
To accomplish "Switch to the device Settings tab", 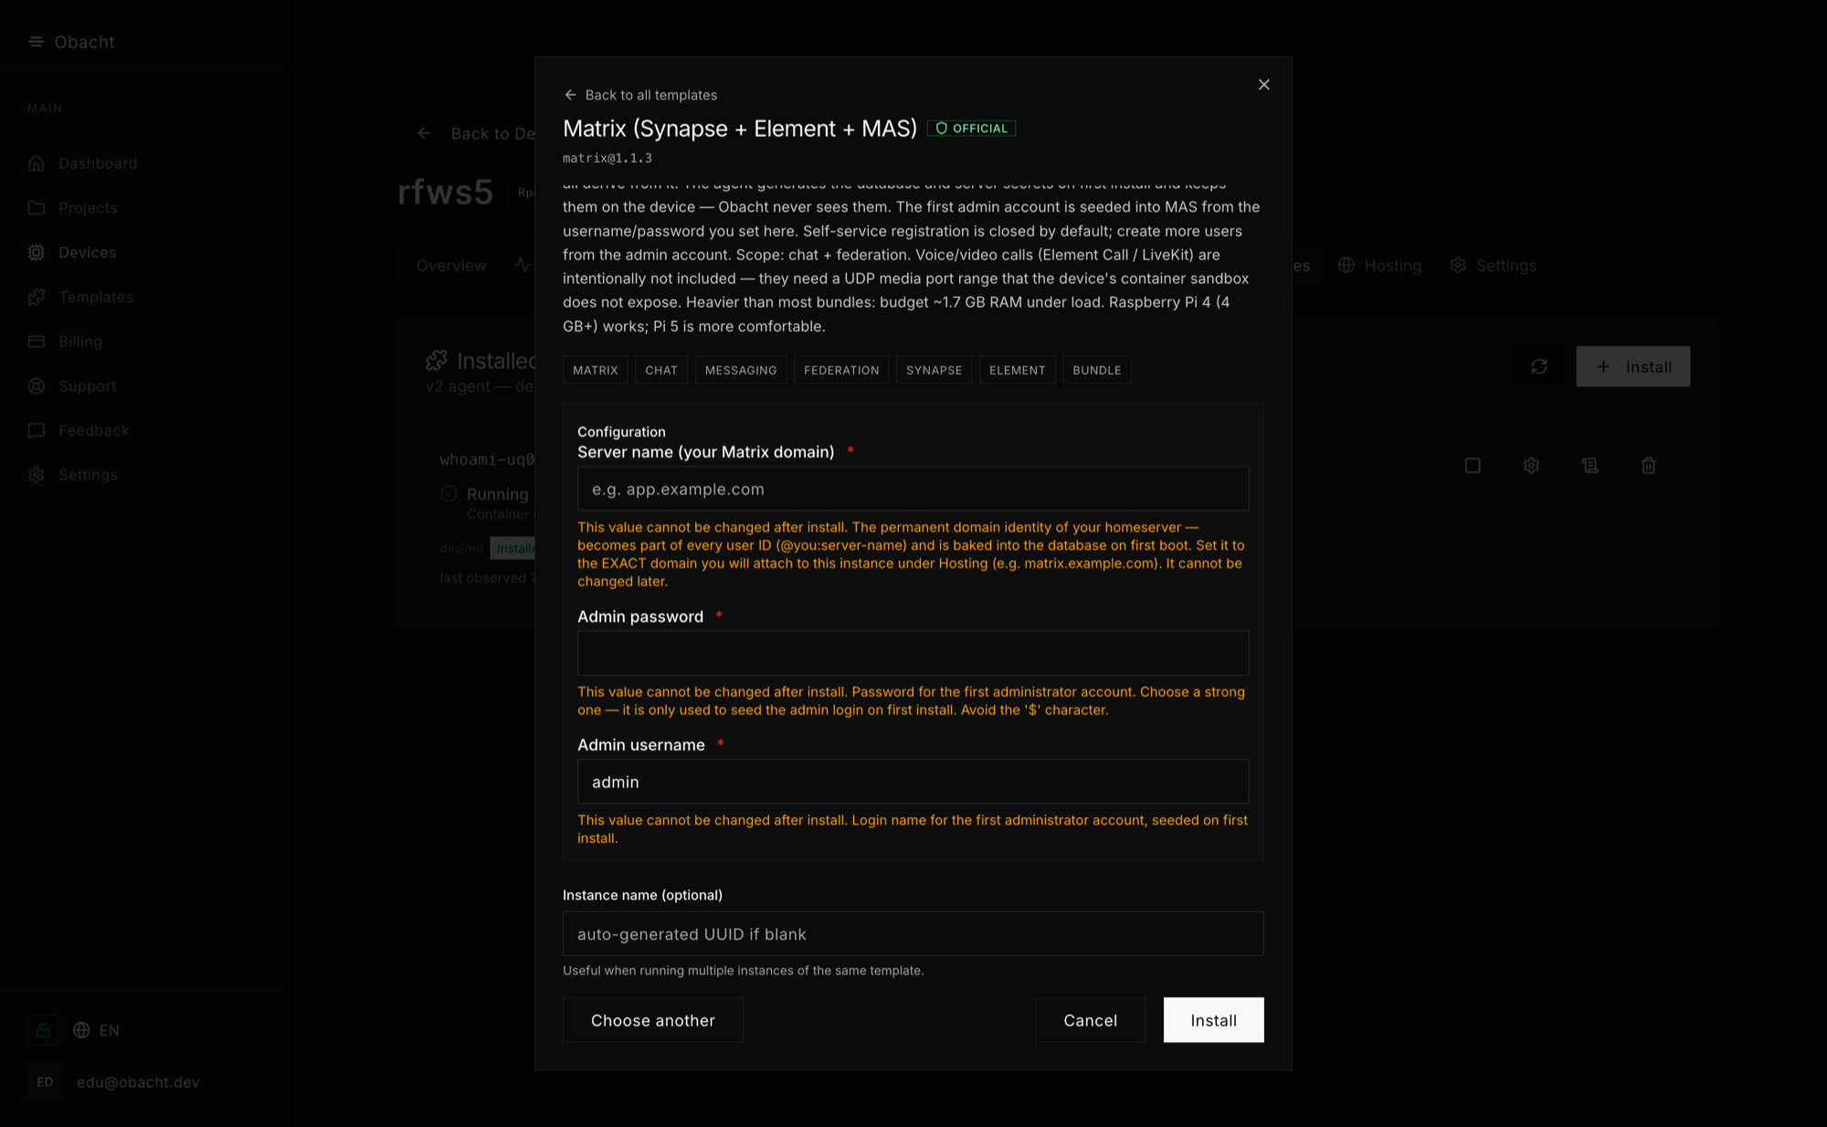I will 1493,266.
